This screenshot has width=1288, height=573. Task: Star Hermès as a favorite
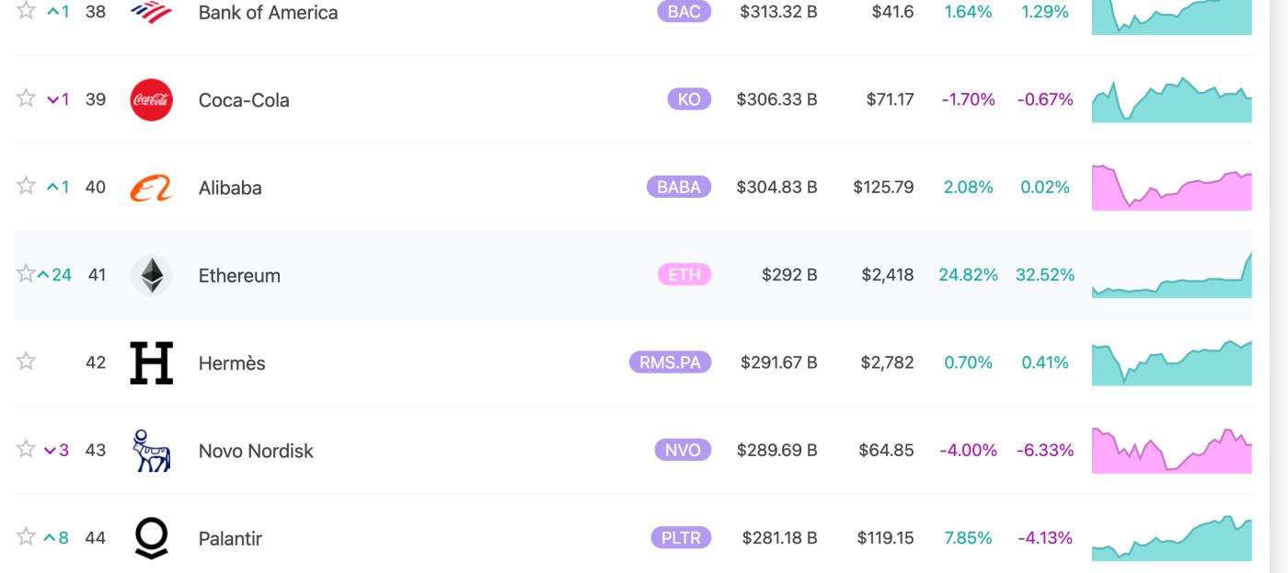[x=26, y=361]
